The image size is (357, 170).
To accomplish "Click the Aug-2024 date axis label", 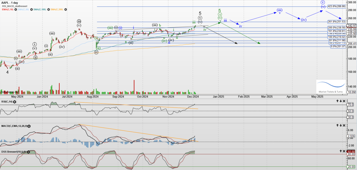I will [93, 97].
